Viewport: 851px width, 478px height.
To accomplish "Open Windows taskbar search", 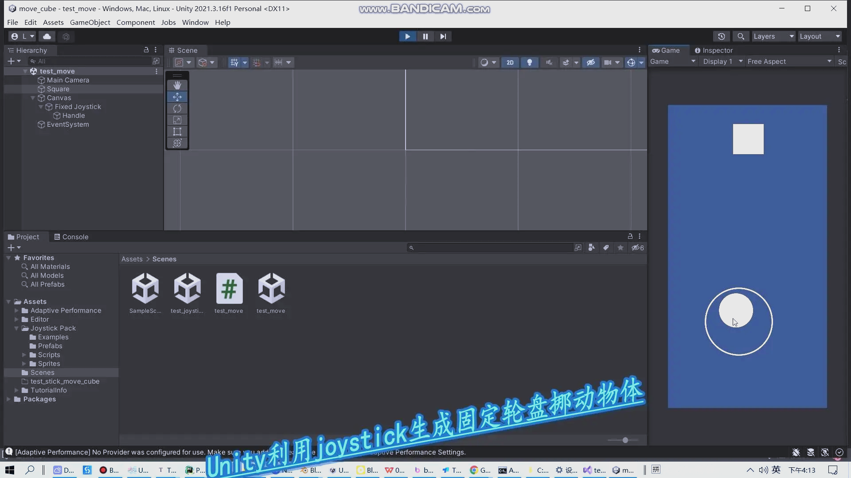I will click(x=30, y=470).
